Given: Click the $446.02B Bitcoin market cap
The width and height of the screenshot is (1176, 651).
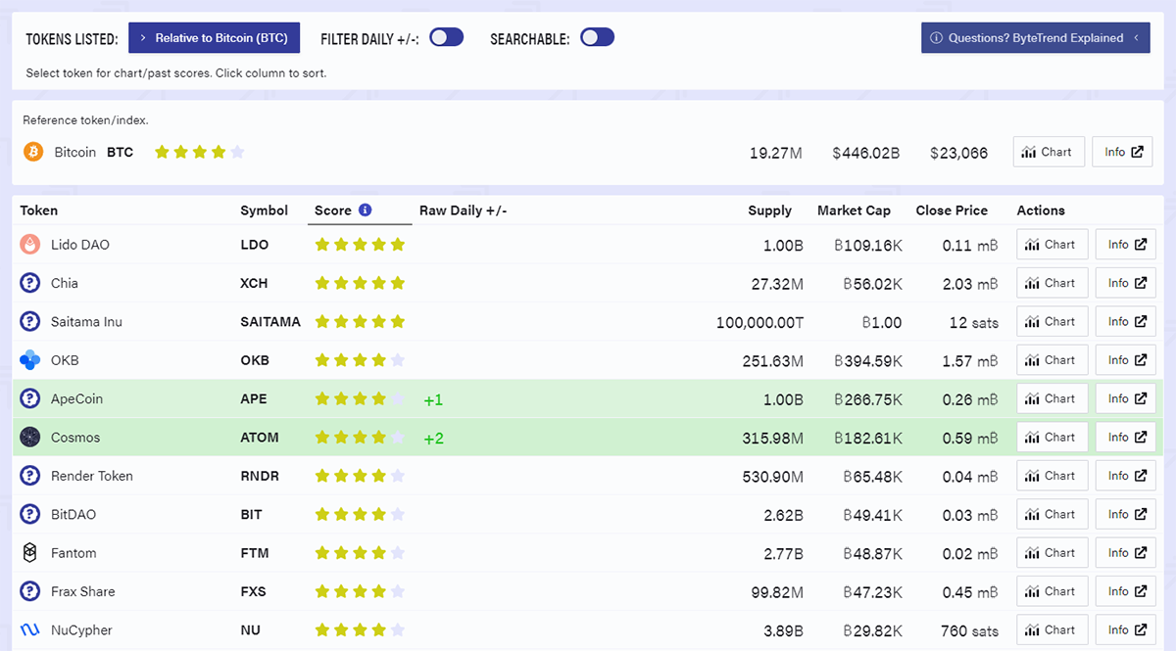Looking at the screenshot, I should point(866,153).
